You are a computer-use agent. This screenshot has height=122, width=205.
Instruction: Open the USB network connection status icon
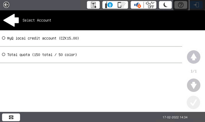coord(109,5)
